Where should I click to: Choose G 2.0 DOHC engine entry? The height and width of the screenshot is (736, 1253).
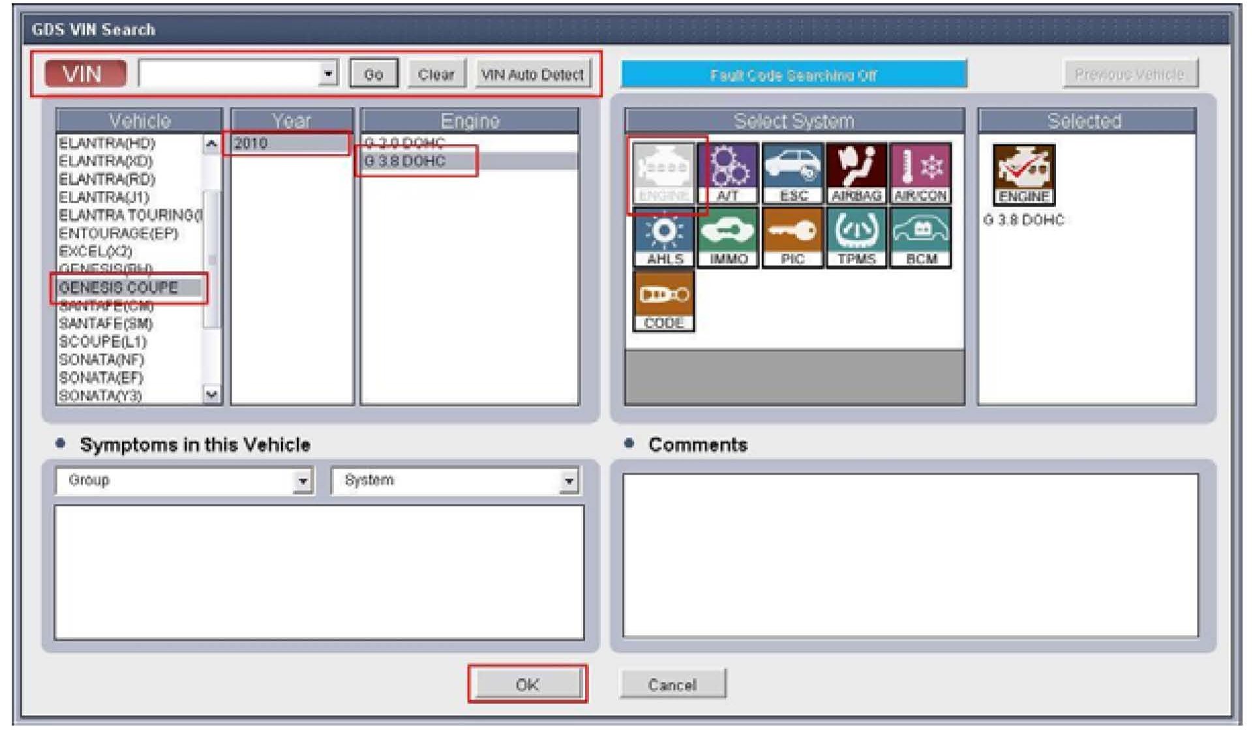click(x=404, y=142)
